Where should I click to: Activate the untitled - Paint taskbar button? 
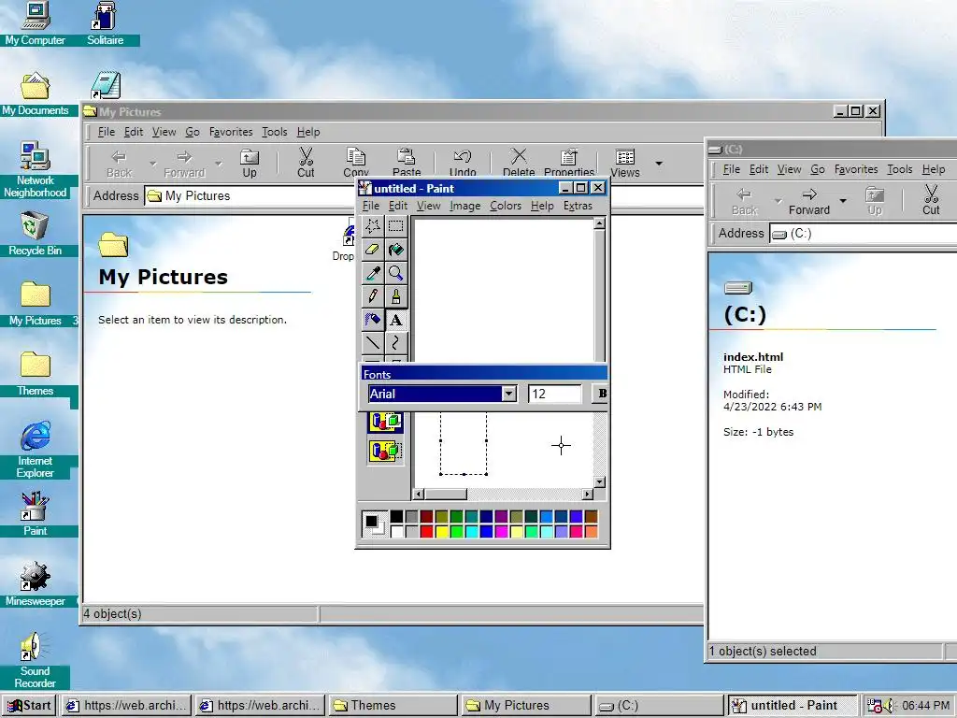click(x=793, y=706)
